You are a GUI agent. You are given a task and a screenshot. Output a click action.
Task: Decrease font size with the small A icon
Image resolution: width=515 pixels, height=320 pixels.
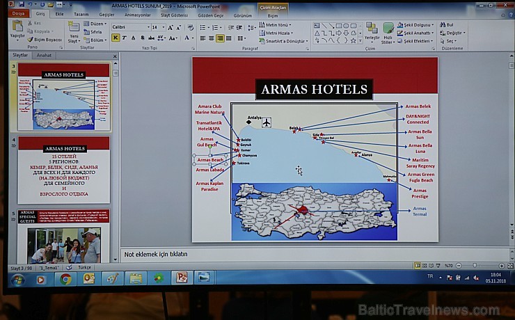point(179,28)
